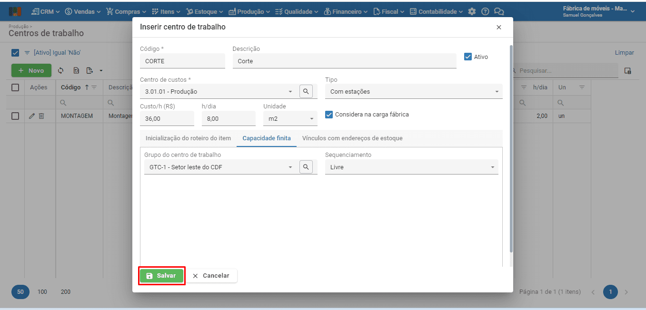646x310 pixels.
Task: Click the Pesquisar search field
Action: pyautogui.click(x=566, y=71)
